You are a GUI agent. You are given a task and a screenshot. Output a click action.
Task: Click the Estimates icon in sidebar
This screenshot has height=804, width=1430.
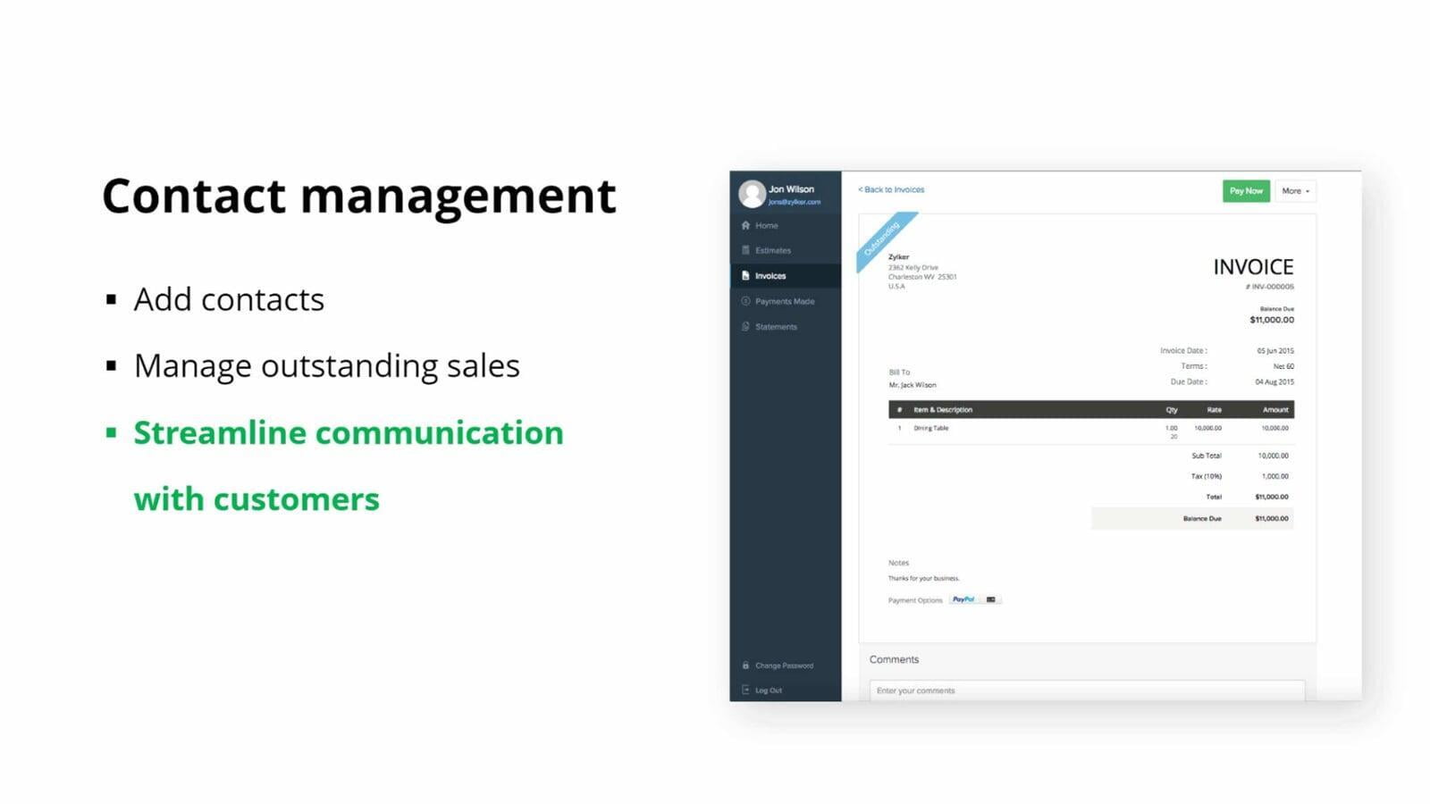coord(745,250)
